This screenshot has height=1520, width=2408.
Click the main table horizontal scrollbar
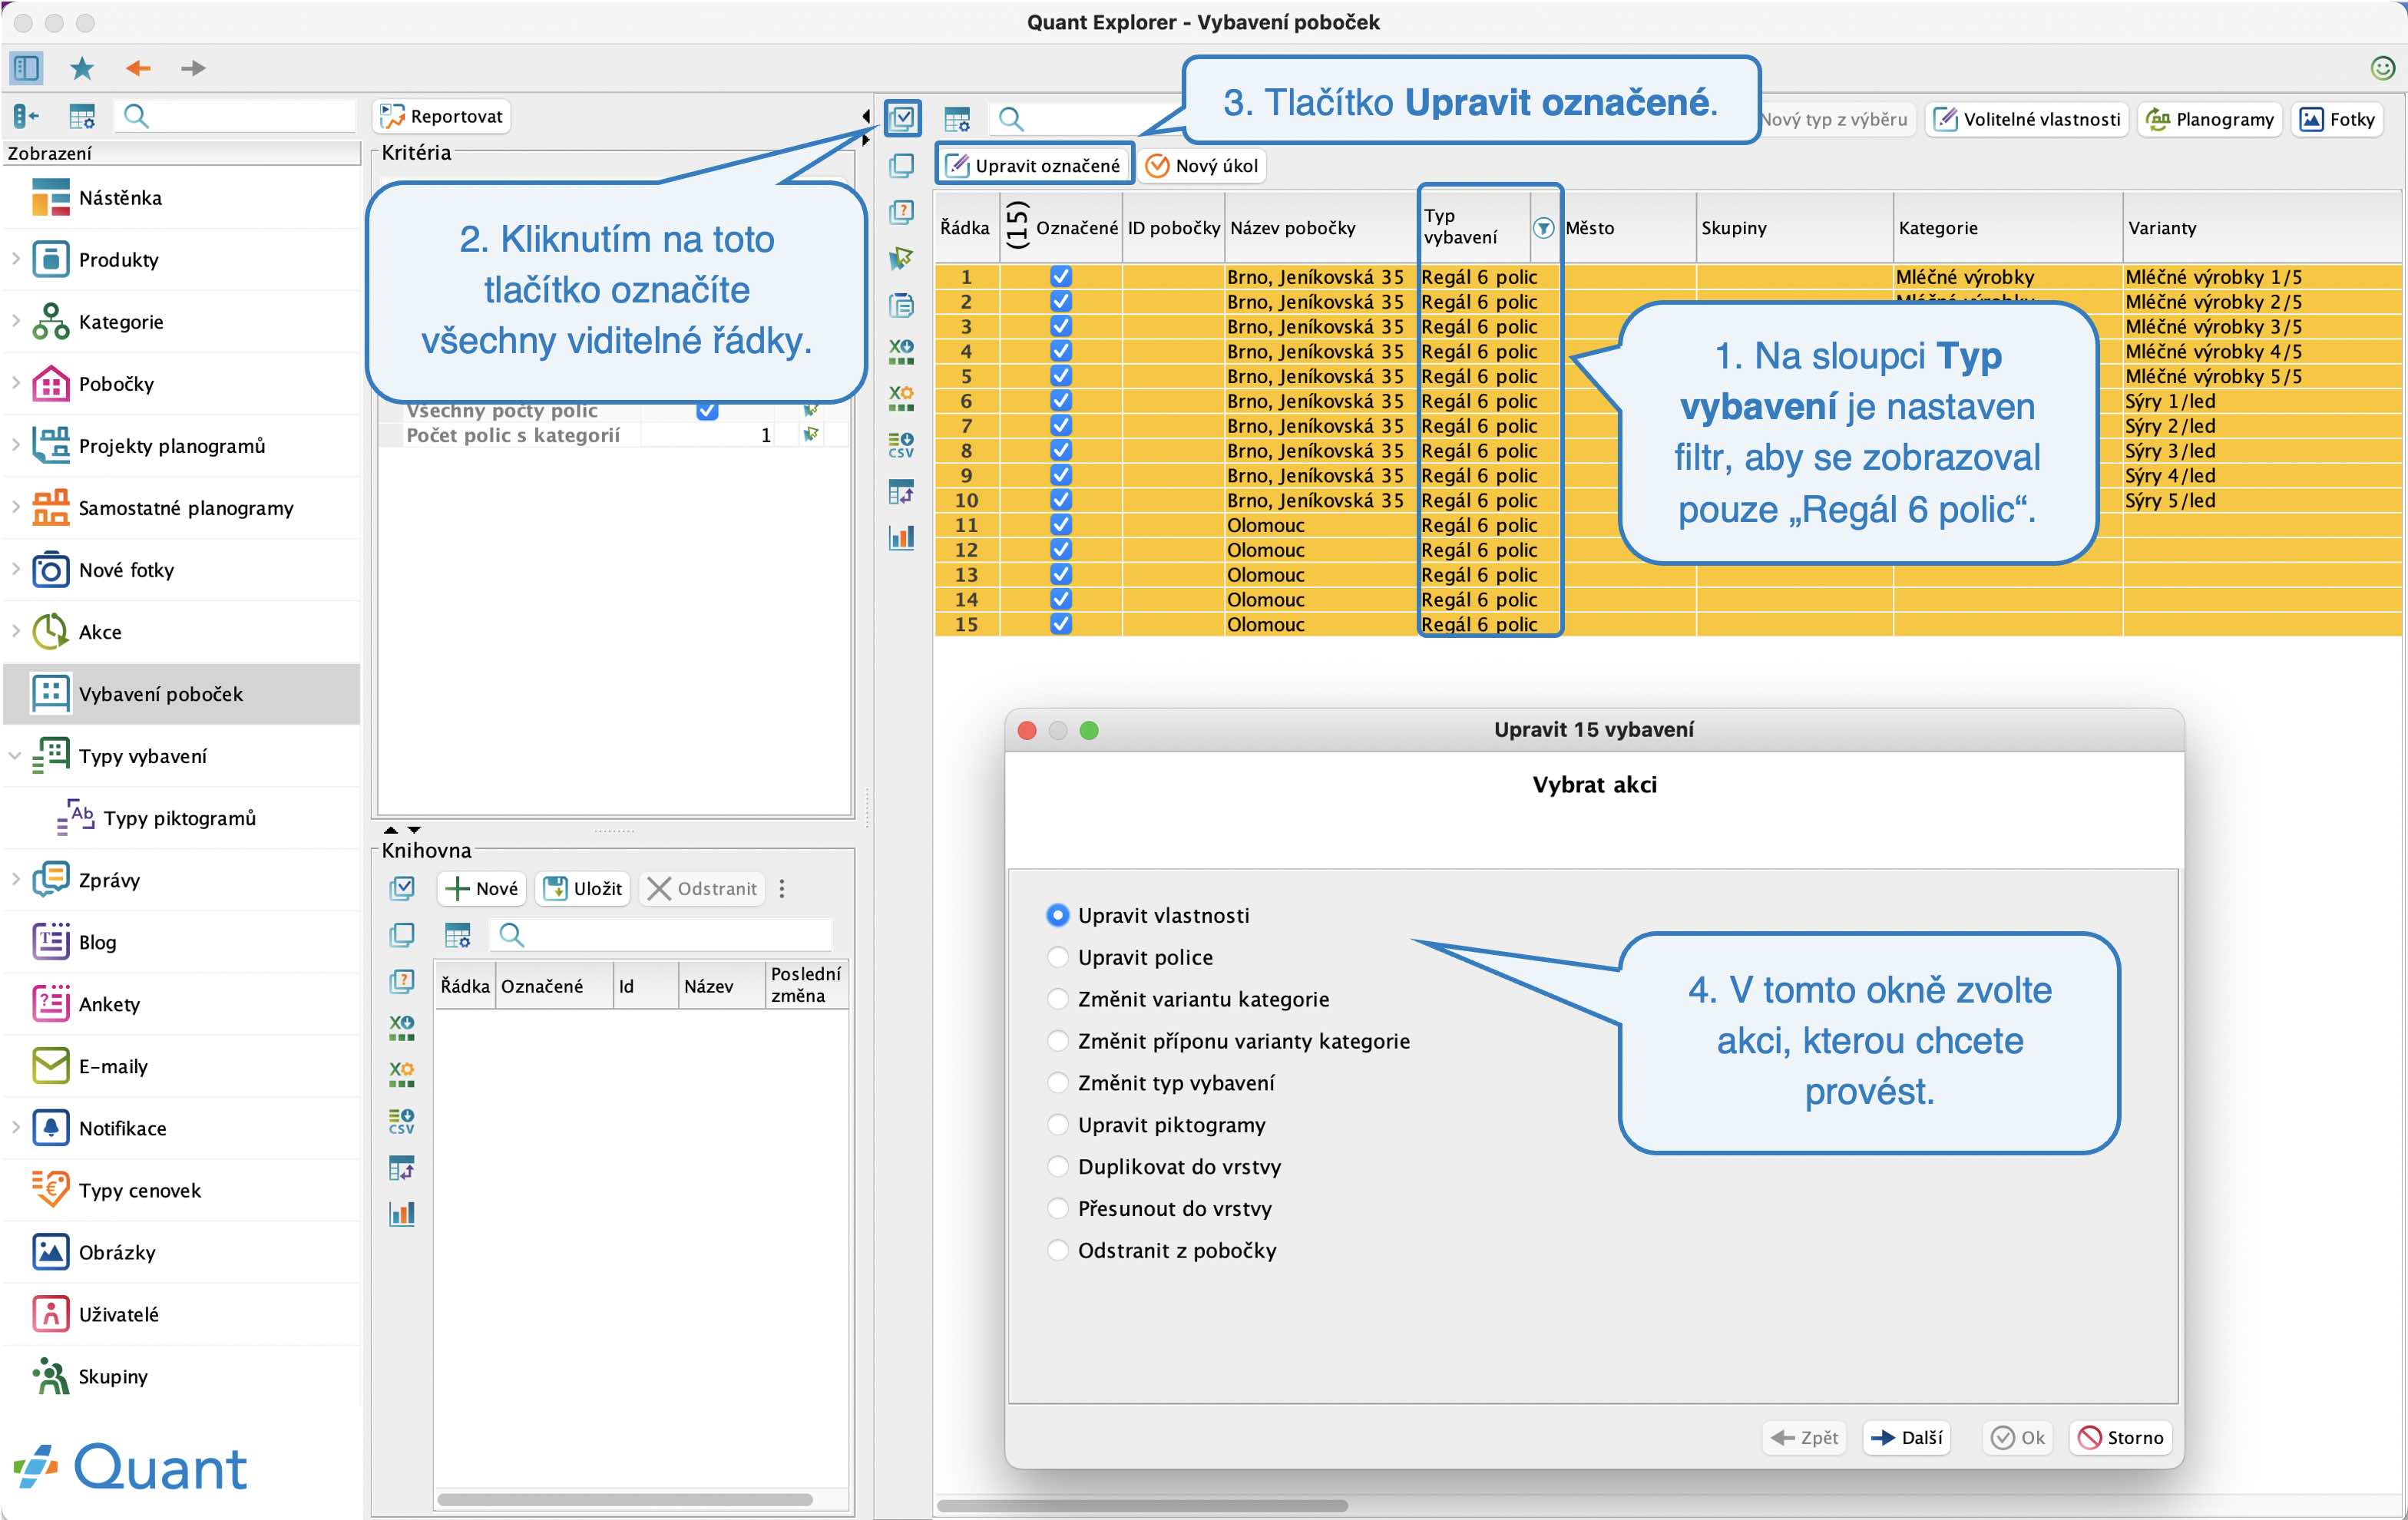[1143, 1505]
